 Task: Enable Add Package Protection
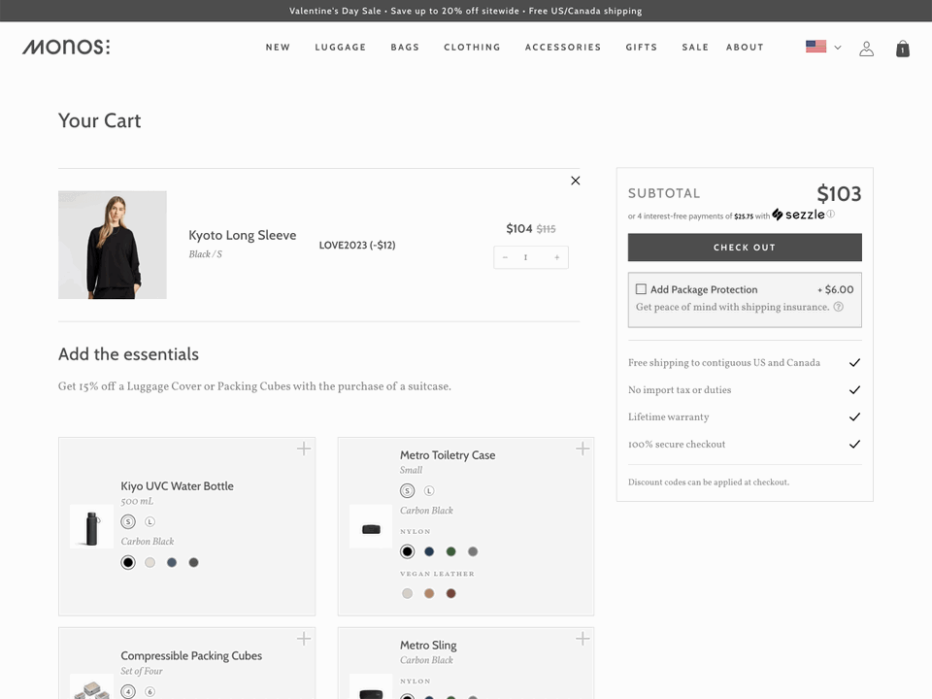click(x=641, y=288)
